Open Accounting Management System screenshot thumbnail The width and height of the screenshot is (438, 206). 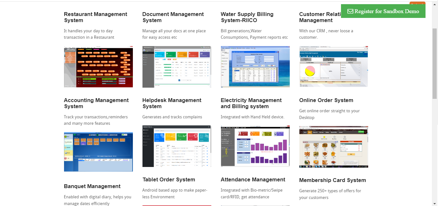(98, 152)
